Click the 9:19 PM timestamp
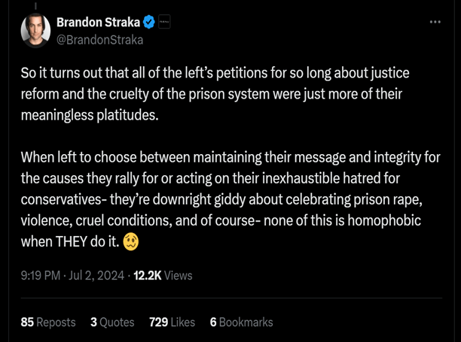This screenshot has height=342, width=461. [40, 276]
